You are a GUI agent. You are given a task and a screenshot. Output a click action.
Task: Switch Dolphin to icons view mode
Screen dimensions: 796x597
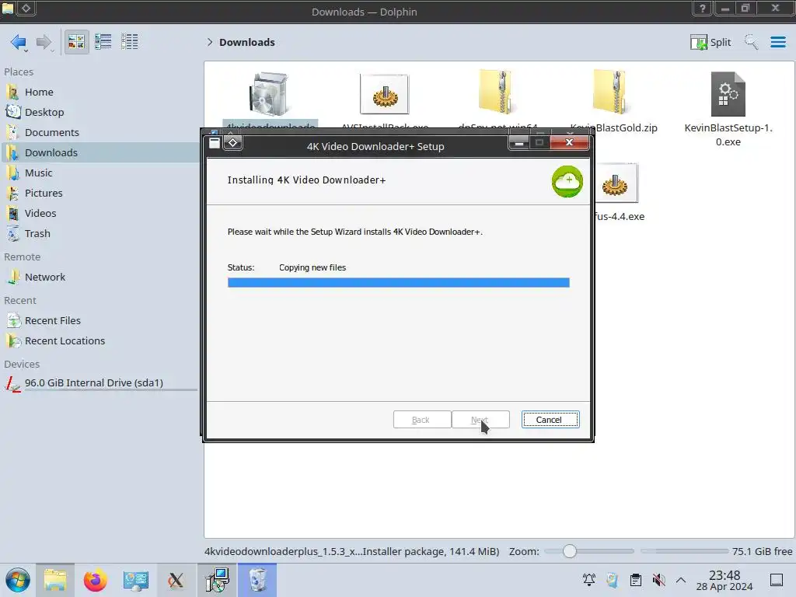[76, 42]
